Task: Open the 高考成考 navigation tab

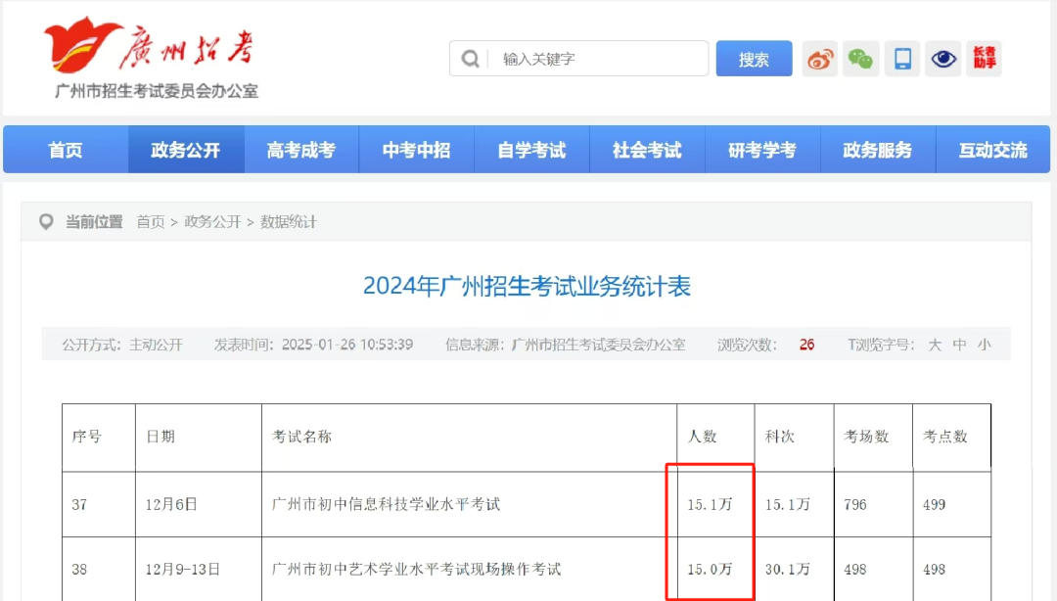Action: [301, 150]
